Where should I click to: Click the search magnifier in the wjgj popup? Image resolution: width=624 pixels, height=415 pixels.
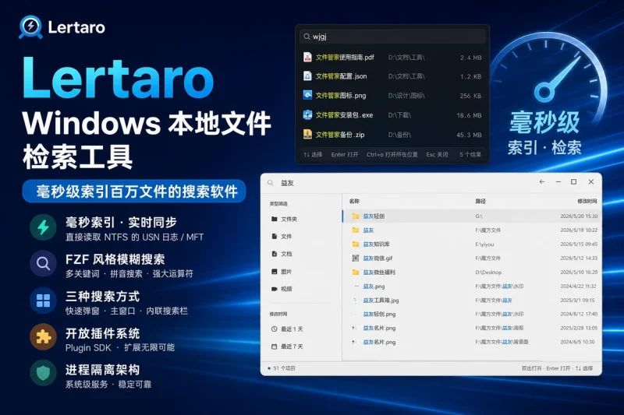click(x=307, y=37)
